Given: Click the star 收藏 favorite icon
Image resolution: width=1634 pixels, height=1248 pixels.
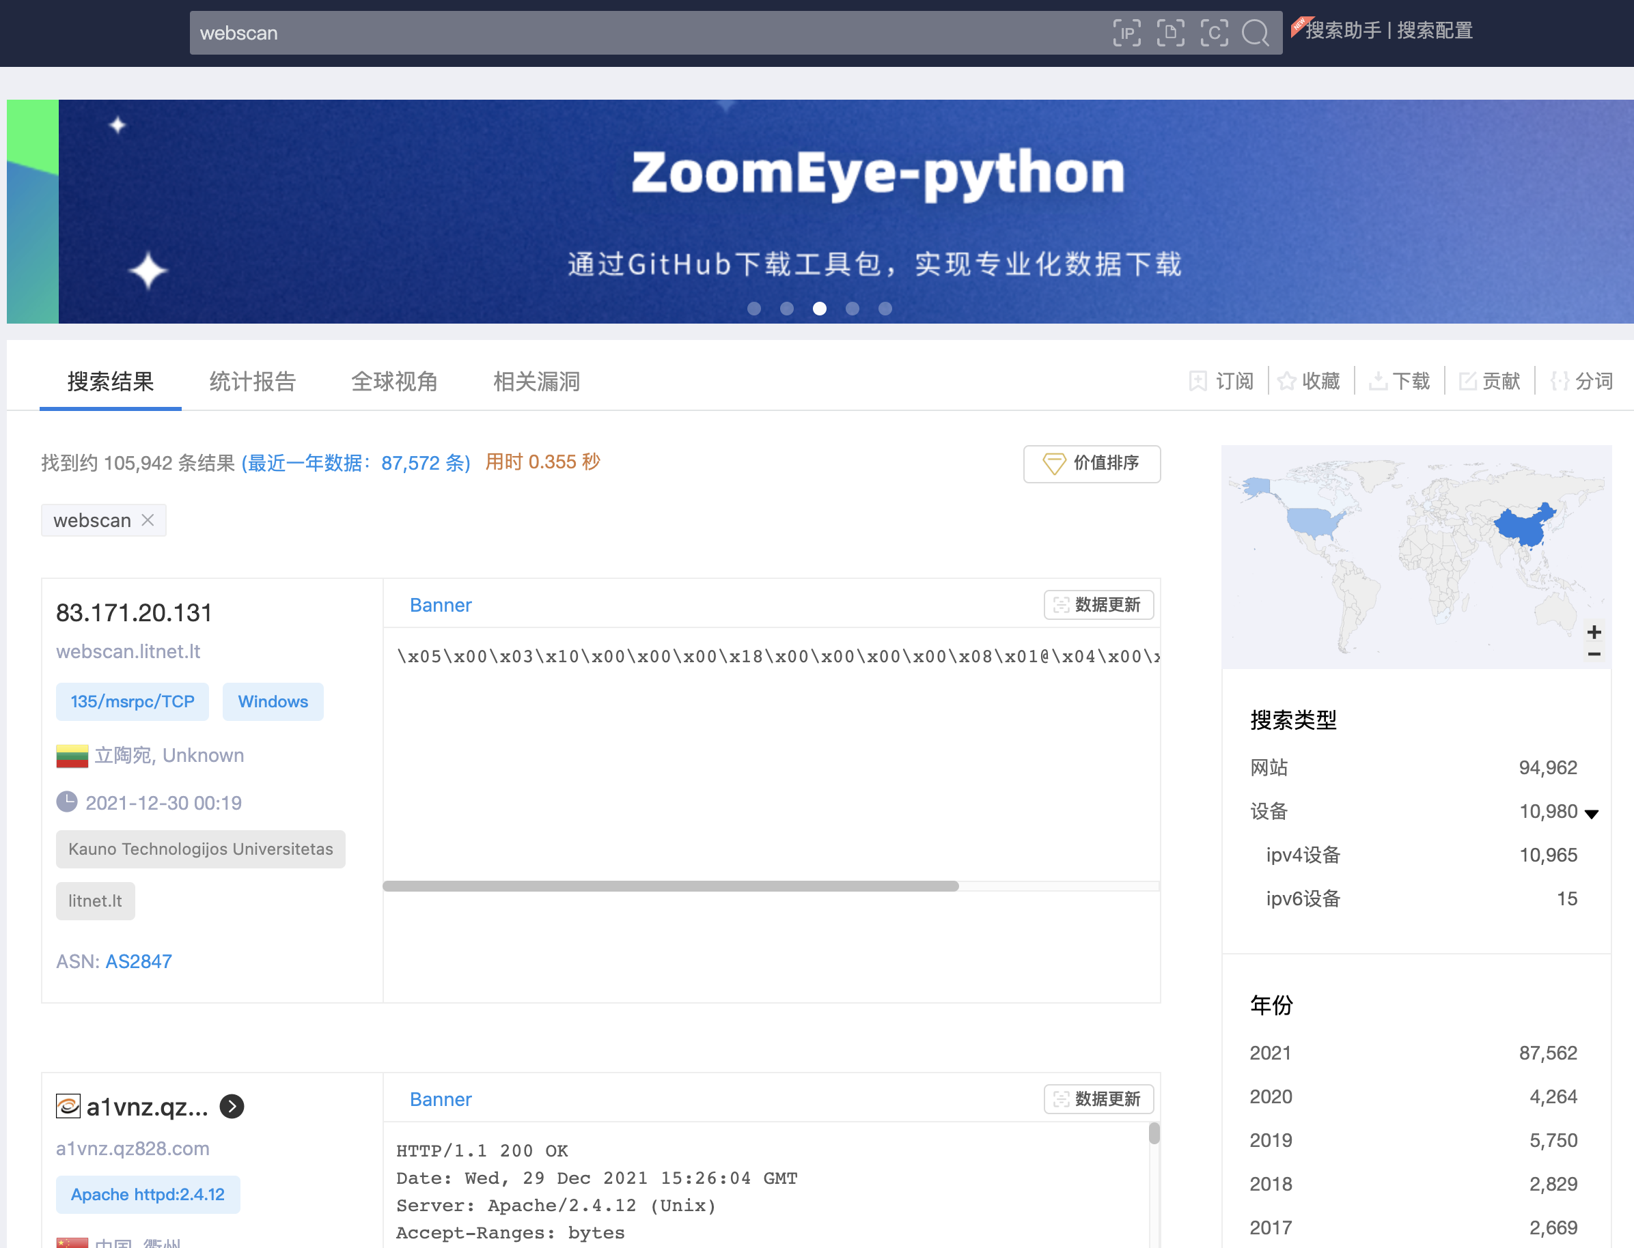Looking at the screenshot, I should [x=1287, y=381].
